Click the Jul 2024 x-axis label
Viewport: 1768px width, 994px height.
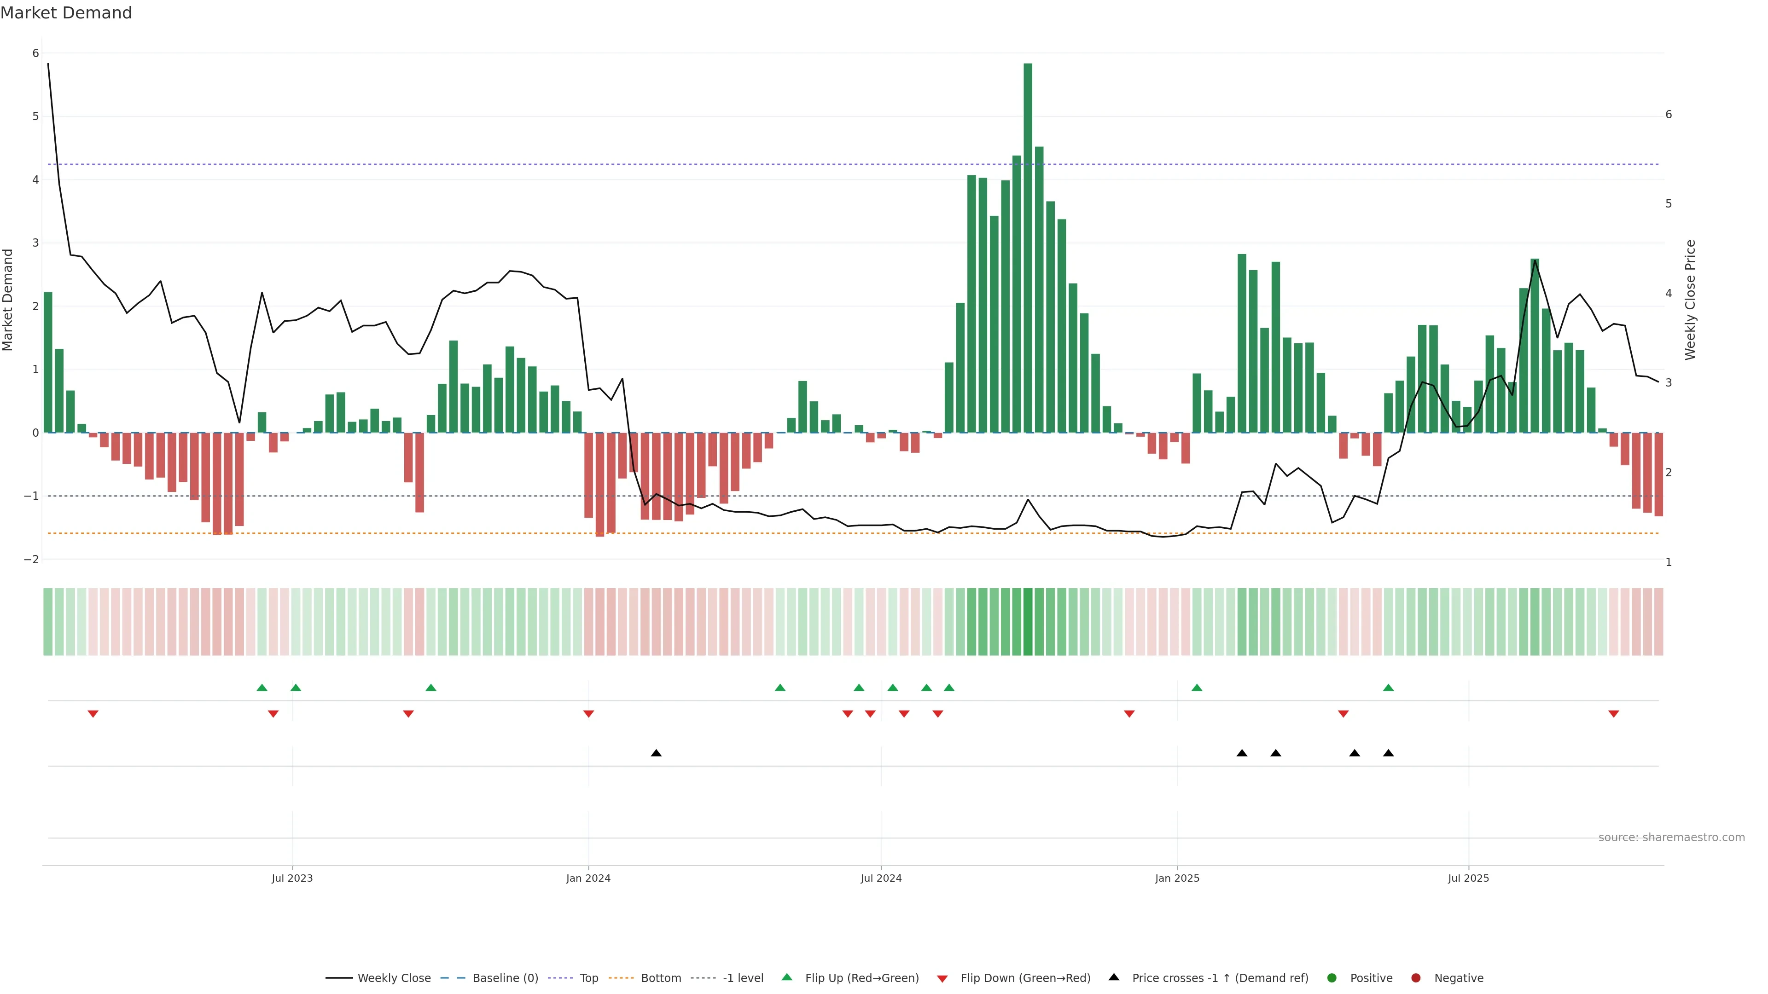881,878
